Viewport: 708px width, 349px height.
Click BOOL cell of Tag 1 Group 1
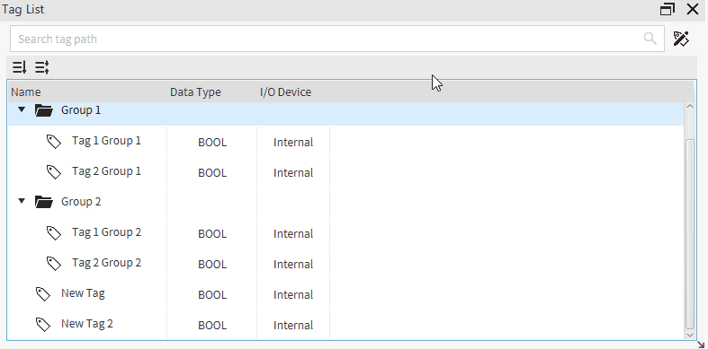tap(212, 143)
